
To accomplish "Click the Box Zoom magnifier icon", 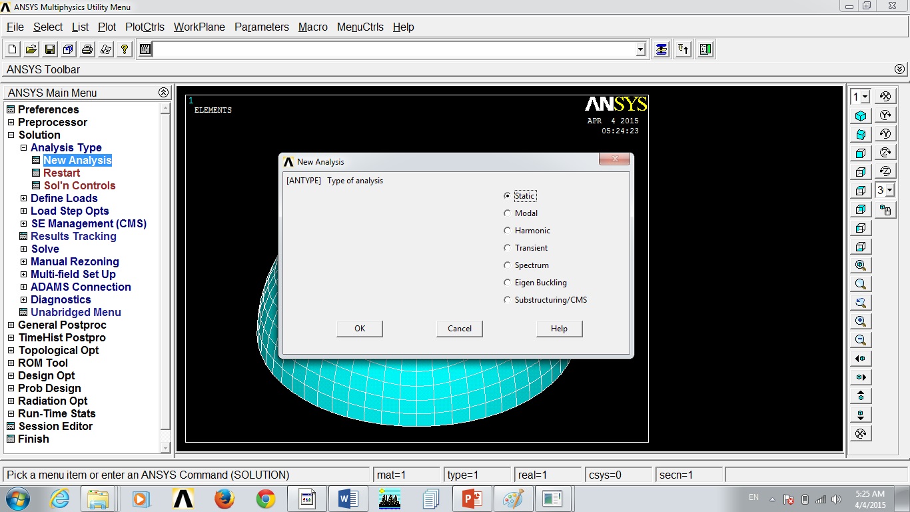I will 861,284.
